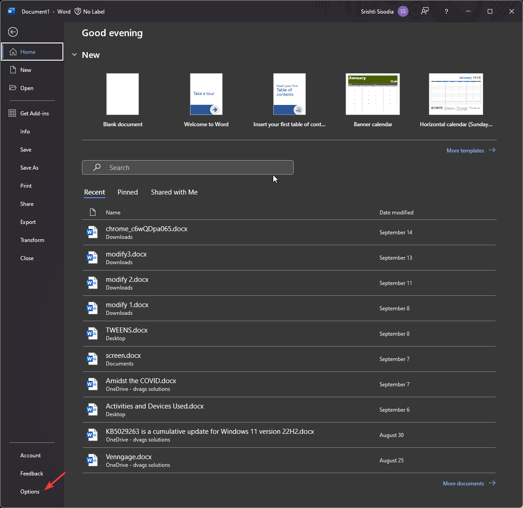Select Save As in sidebar
The image size is (523, 508).
29,168
